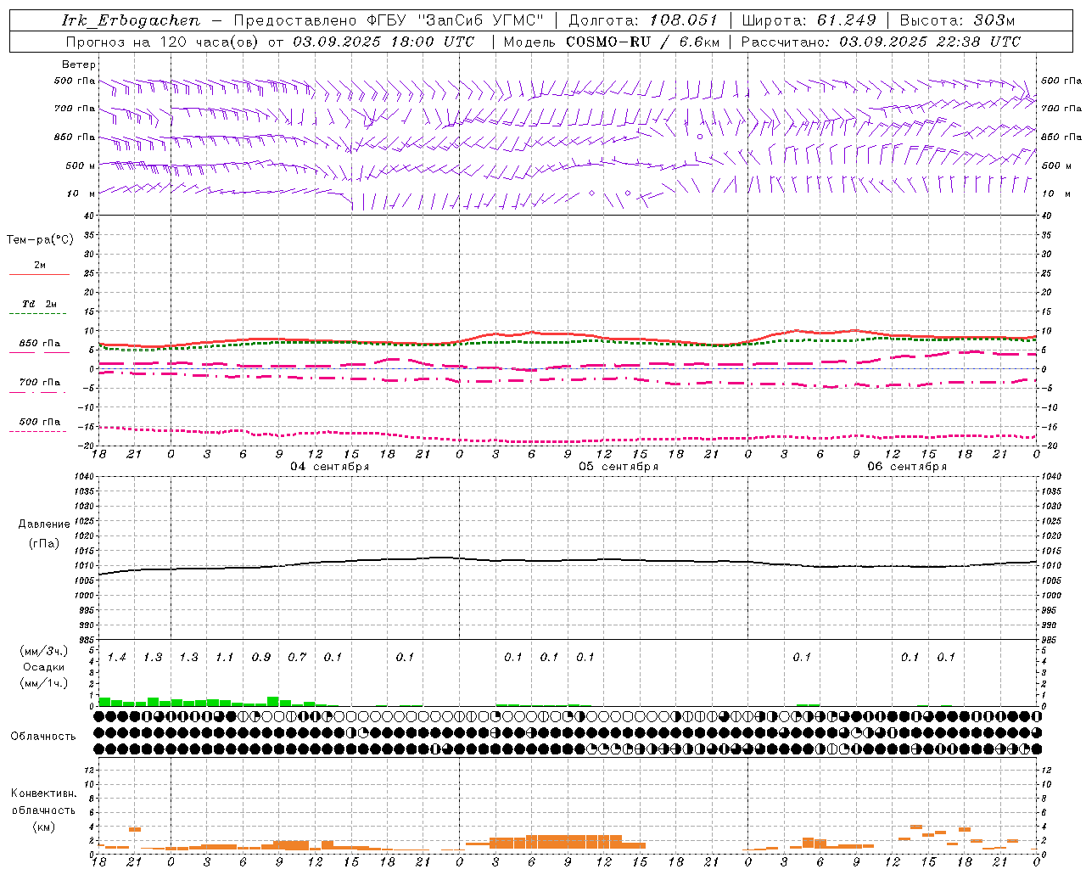Click the Конвективн. convective cloud label
1086x869 pixels.
pos(43,793)
